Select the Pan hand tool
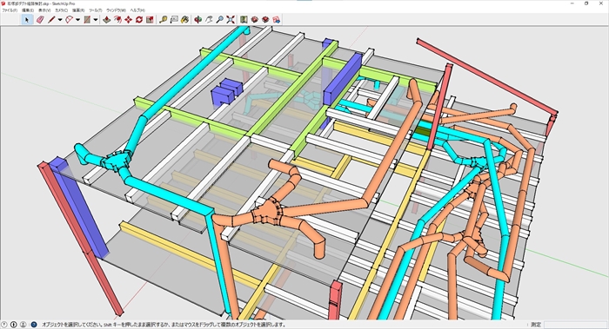 tap(209, 19)
